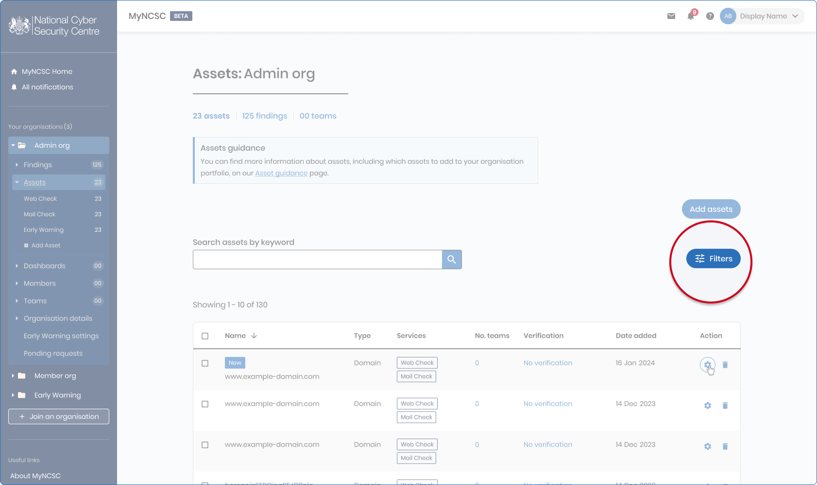817x485 pixels.
Task: Collapse the Admin org tree arrow
Action: [x=13, y=145]
